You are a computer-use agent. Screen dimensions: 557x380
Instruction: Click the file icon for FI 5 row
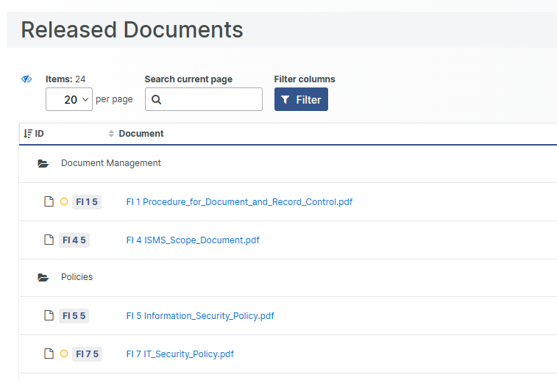49,316
